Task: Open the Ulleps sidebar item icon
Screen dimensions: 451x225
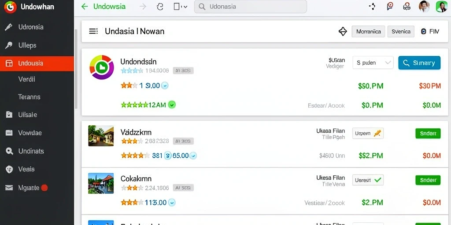Action: click(9, 45)
